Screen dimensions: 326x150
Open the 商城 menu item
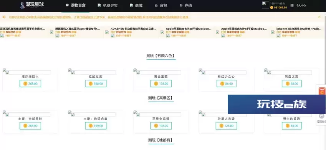point(136,6)
